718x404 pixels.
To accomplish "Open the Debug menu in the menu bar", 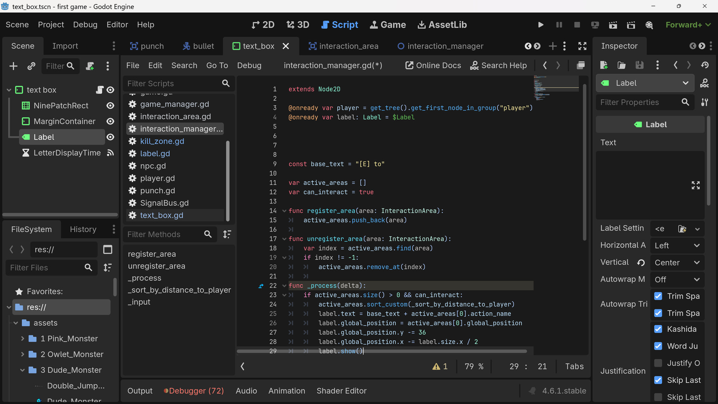I will [85, 25].
